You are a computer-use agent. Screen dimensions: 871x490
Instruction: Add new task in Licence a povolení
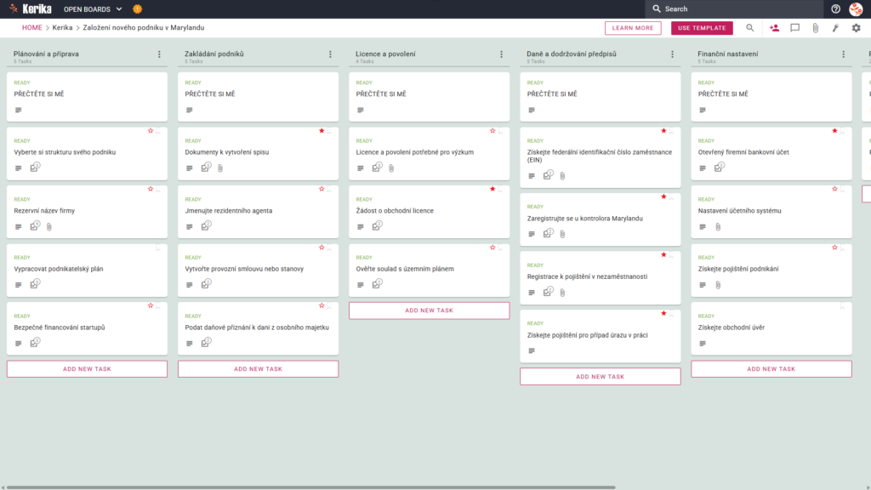430,311
